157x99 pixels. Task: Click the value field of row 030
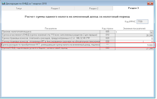(134, 42)
